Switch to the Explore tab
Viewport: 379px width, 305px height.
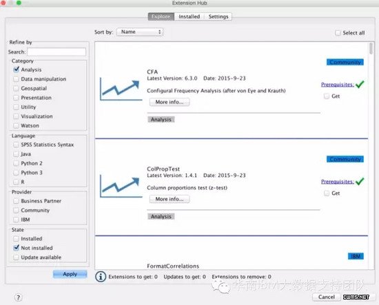click(x=161, y=17)
